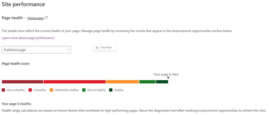The image size is (269, 115).
Task: Click the medium green Almost healthy bar segment
Action: coord(147,82)
